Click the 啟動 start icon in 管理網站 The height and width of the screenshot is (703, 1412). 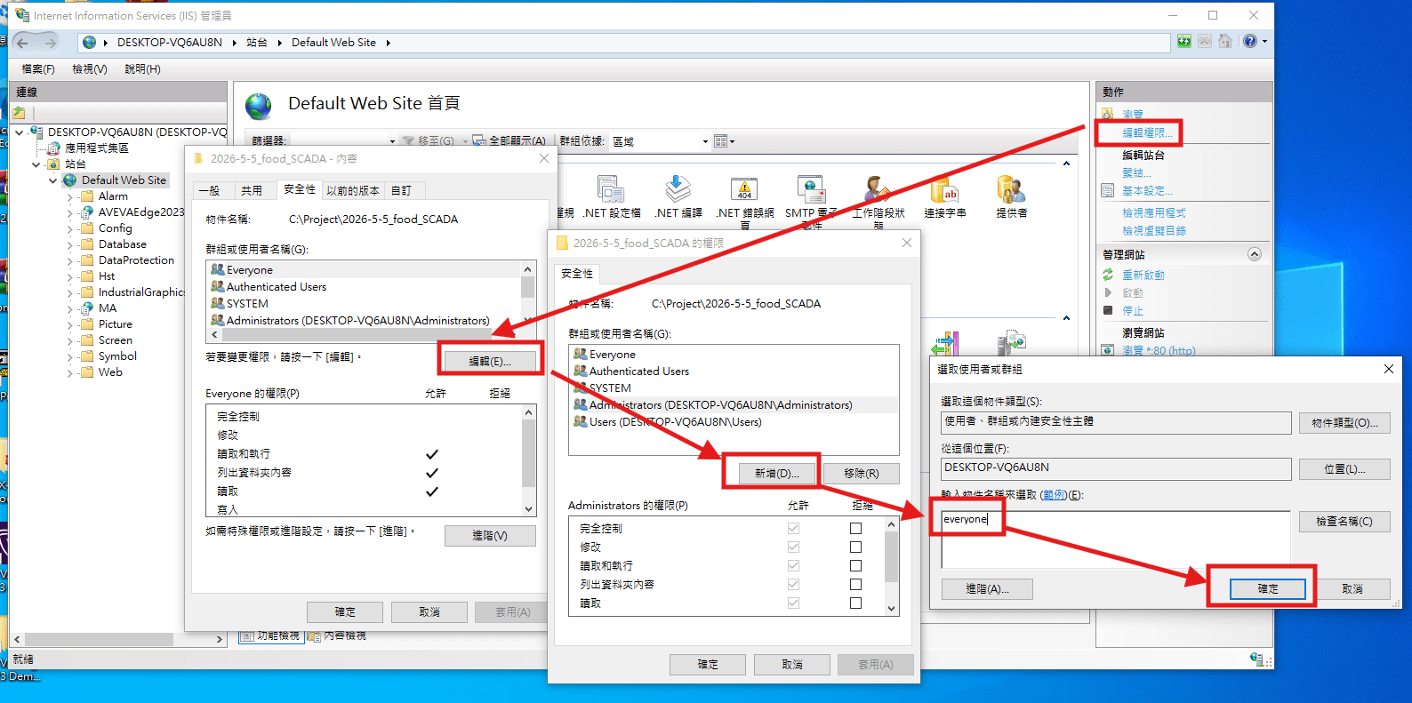coord(1108,292)
